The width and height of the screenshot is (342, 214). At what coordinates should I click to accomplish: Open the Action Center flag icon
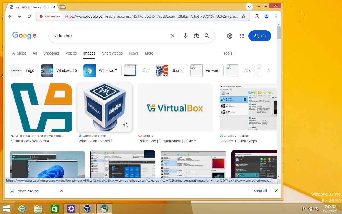point(304,209)
